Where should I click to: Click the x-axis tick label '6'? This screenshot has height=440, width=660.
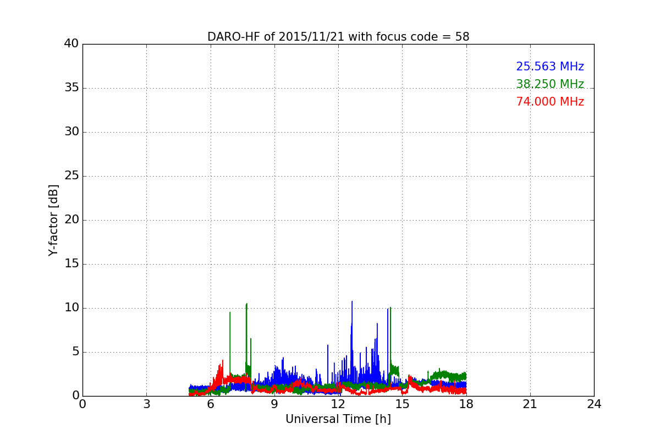(211, 404)
